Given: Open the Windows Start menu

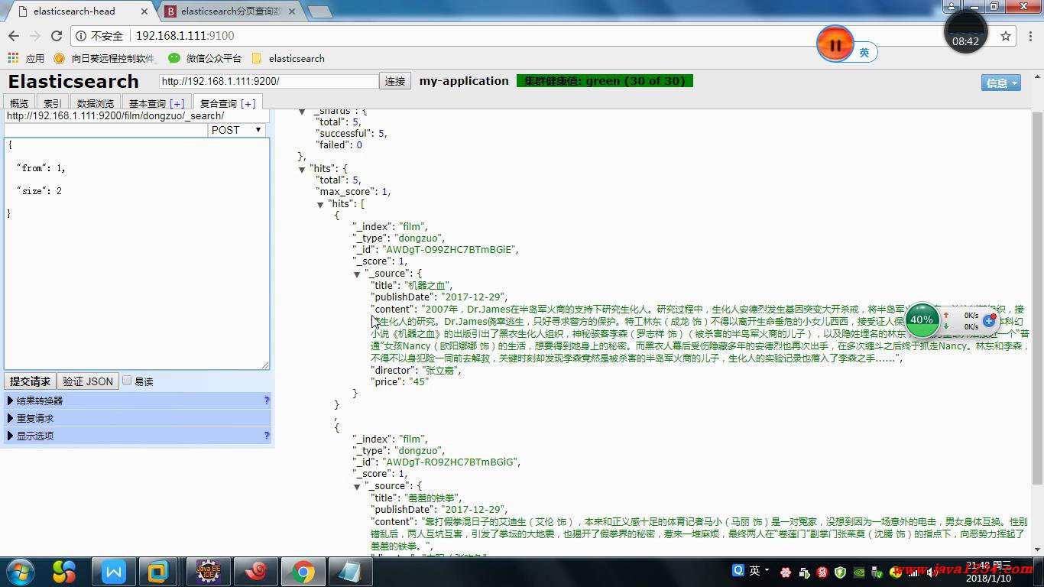Looking at the screenshot, I should [20, 572].
